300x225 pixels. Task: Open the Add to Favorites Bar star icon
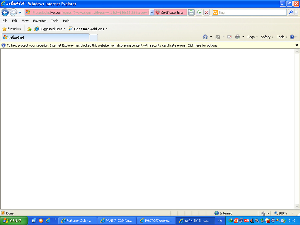click(29, 29)
